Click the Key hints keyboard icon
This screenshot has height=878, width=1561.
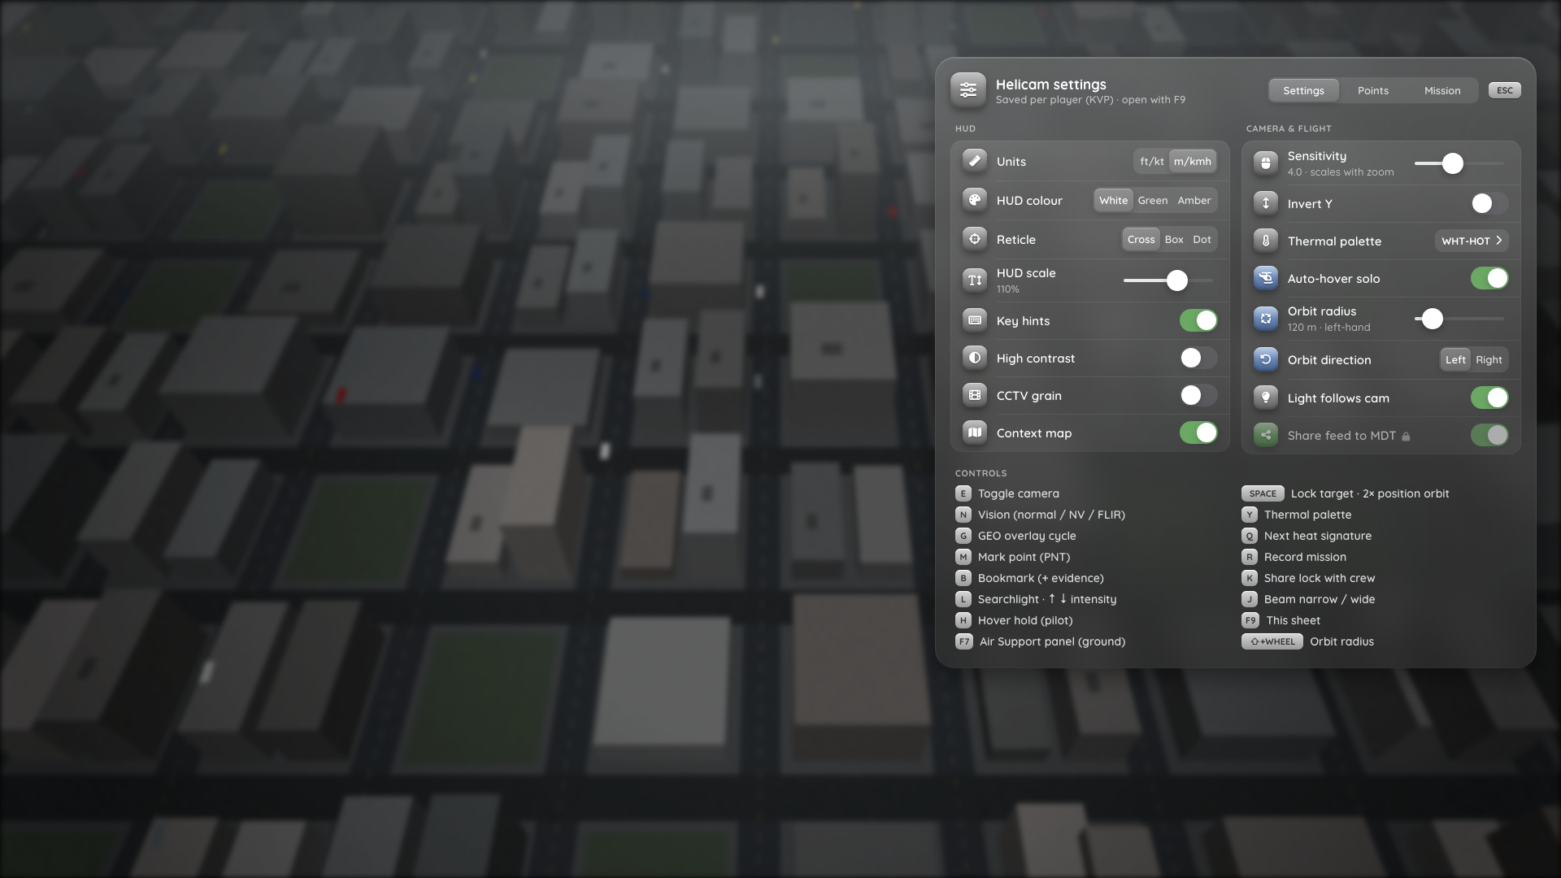click(x=974, y=320)
